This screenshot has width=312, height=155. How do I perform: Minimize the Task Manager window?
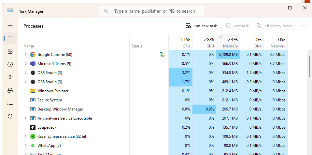tap(276, 8)
